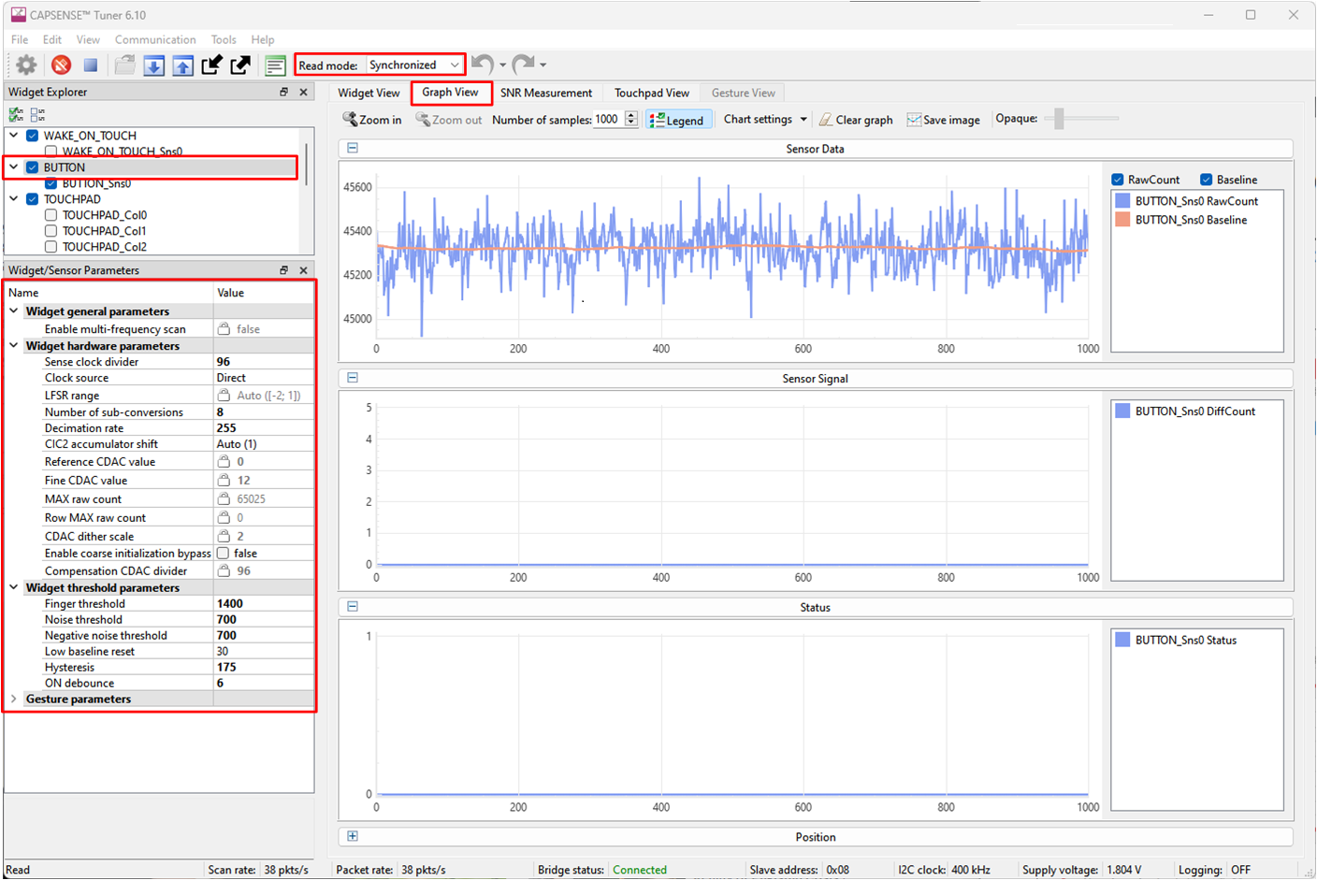The width and height of the screenshot is (1317, 880).
Task: Adjust the Opaque slider handle
Action: point(1059,119)
